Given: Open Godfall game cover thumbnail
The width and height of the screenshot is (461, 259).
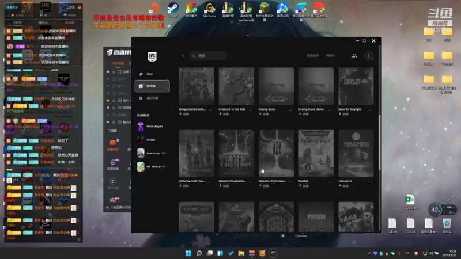Looking at the screenshot, I should coord(316,153).
